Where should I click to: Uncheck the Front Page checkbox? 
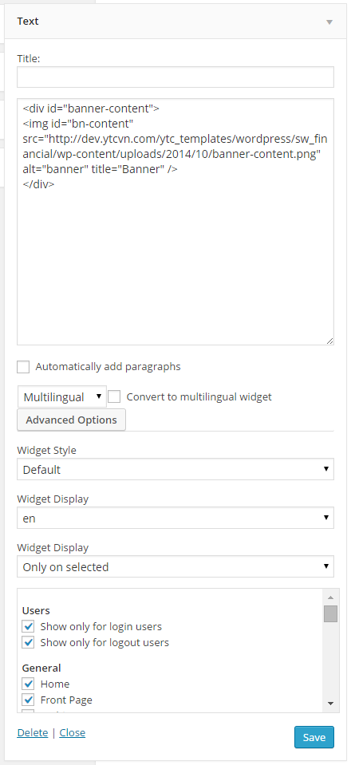[28, 700]
